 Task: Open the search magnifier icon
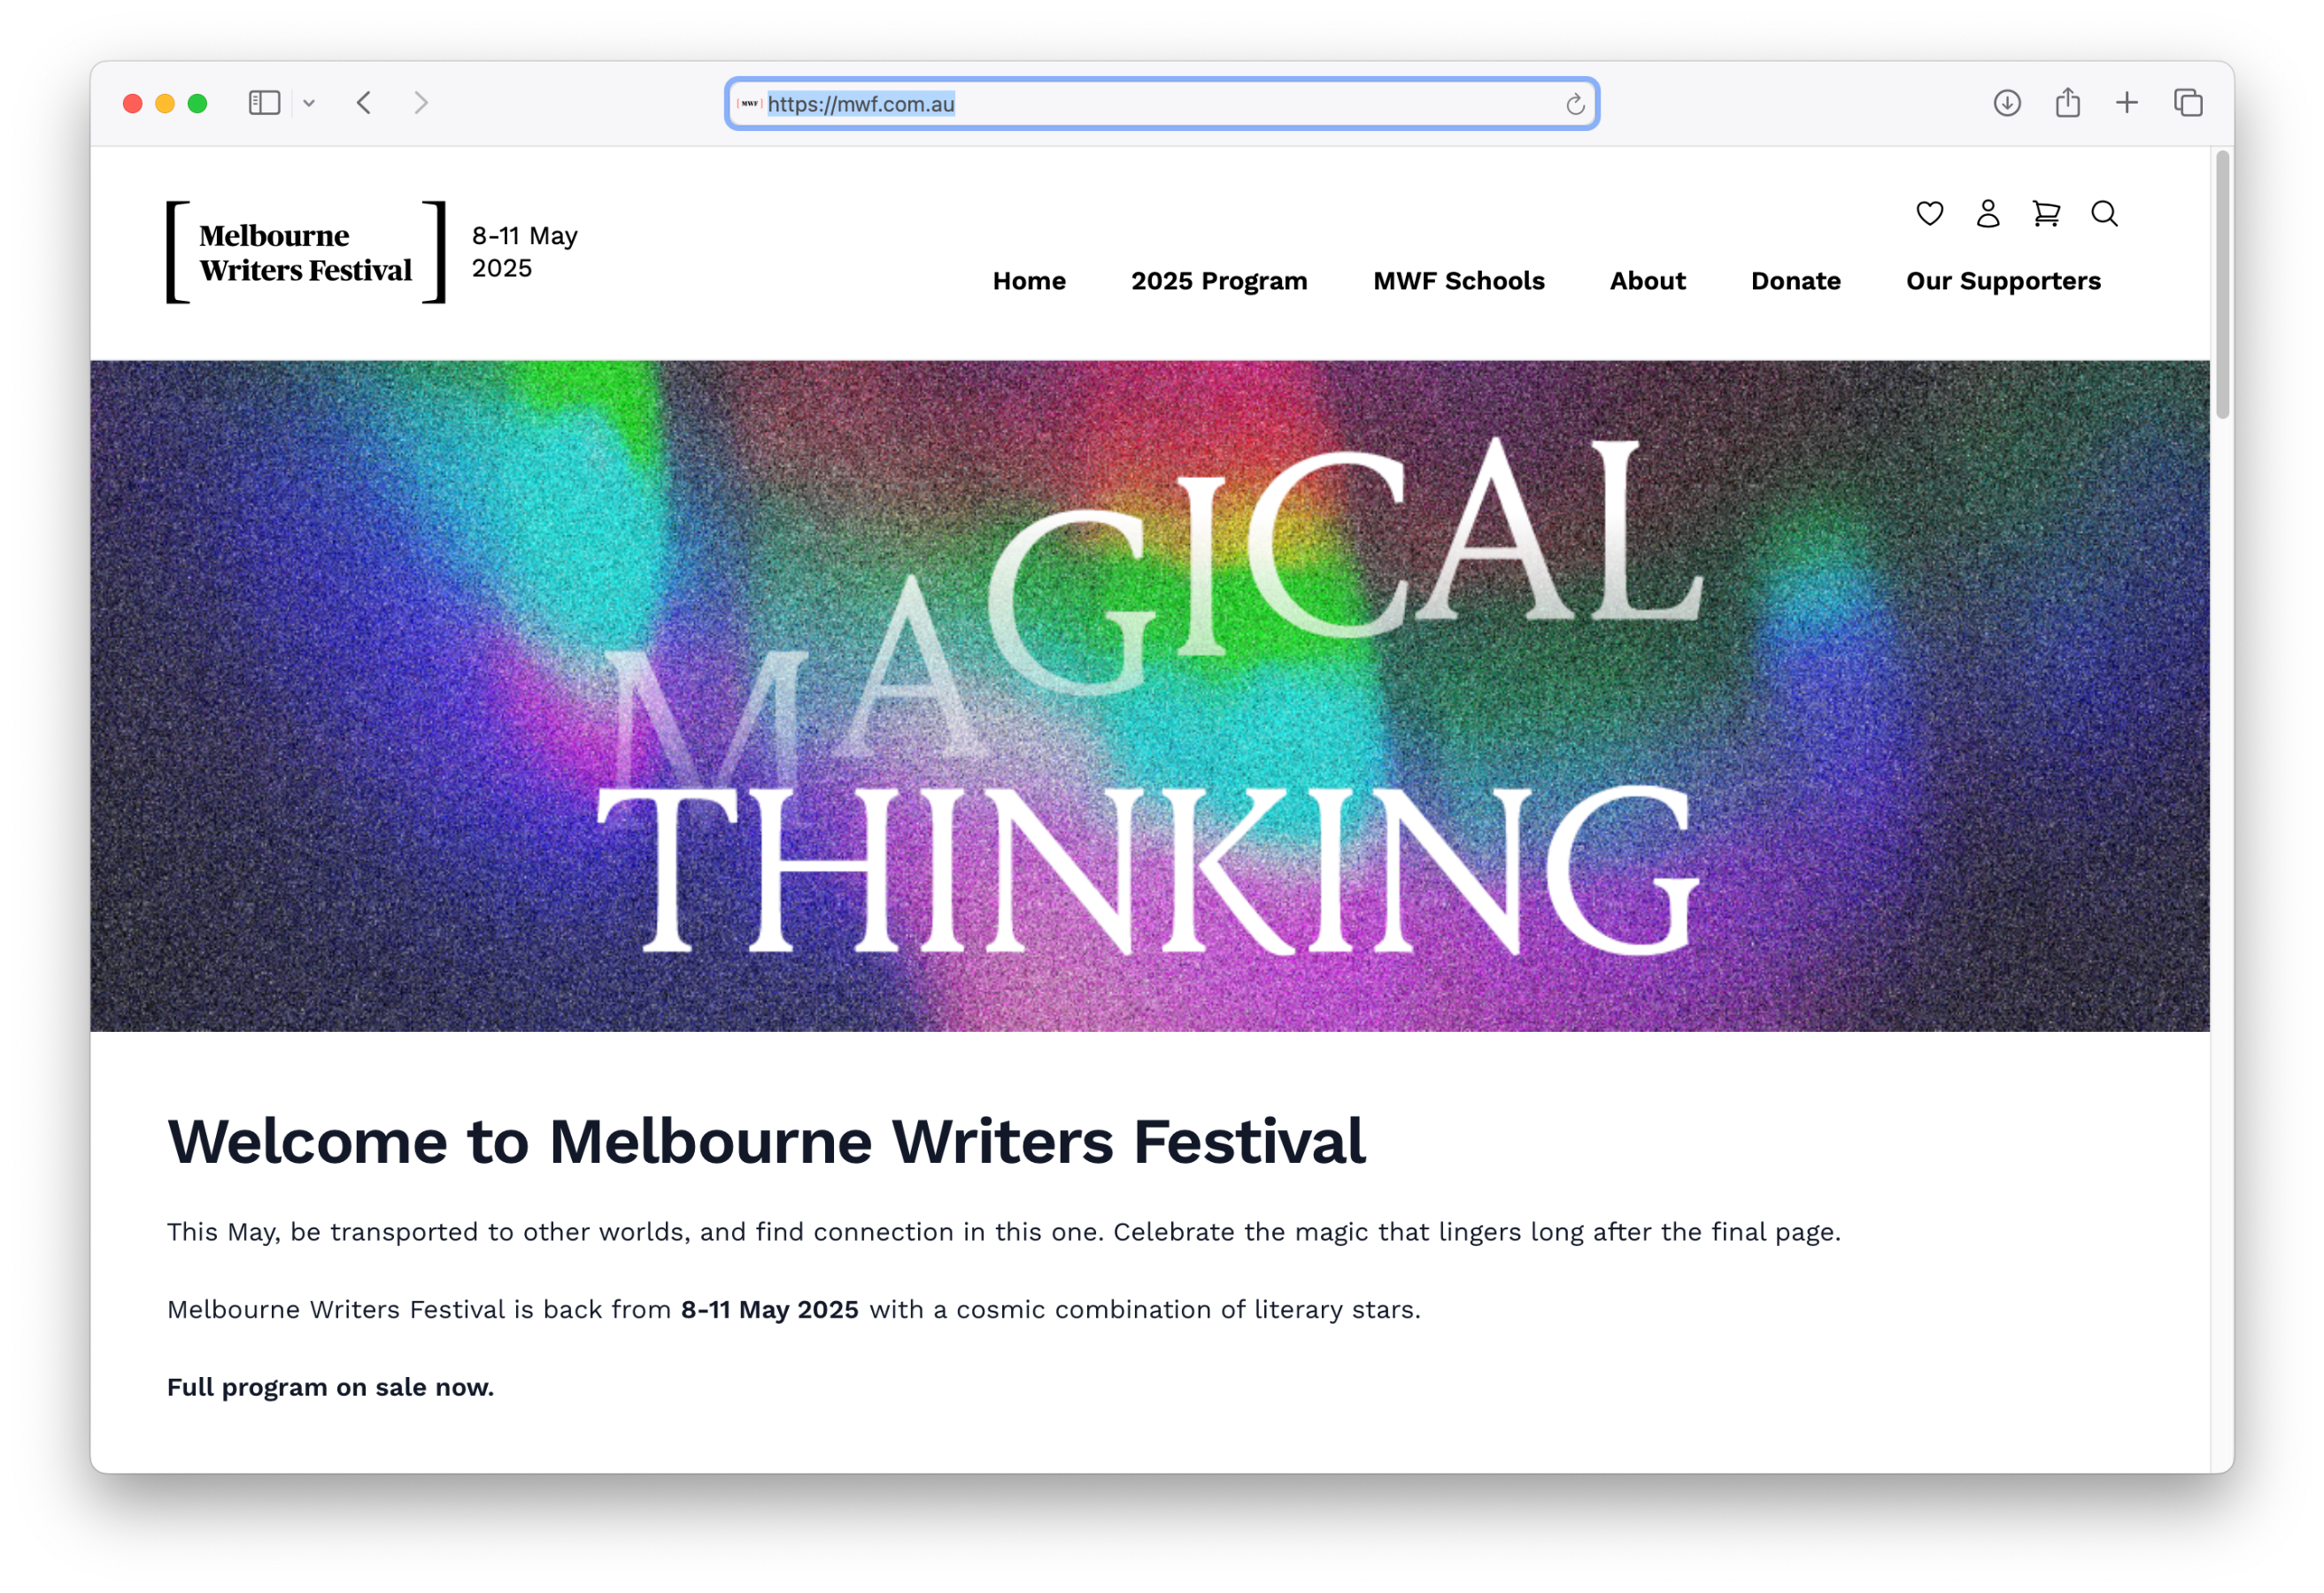click(x=2104, y=214)
